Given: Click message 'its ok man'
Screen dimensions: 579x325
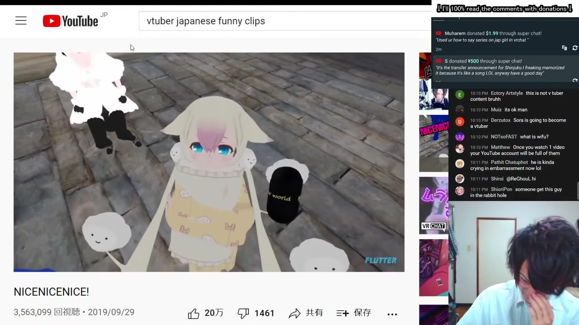Looking at the screenshot, I should point(516,110).
